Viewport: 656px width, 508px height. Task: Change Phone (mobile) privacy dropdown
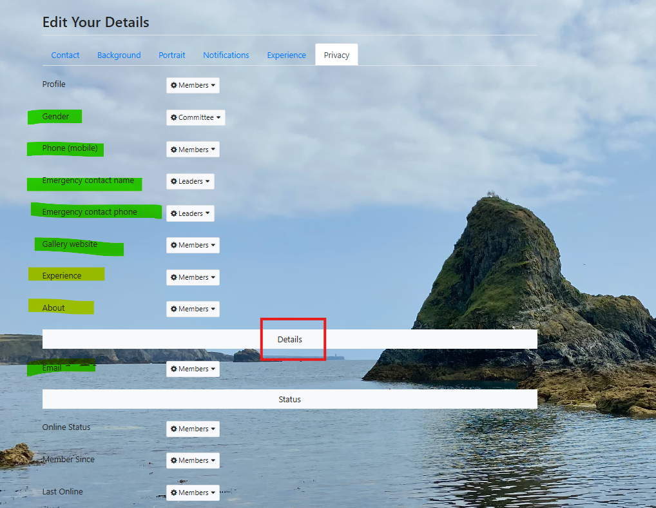(x=193, y=150)
